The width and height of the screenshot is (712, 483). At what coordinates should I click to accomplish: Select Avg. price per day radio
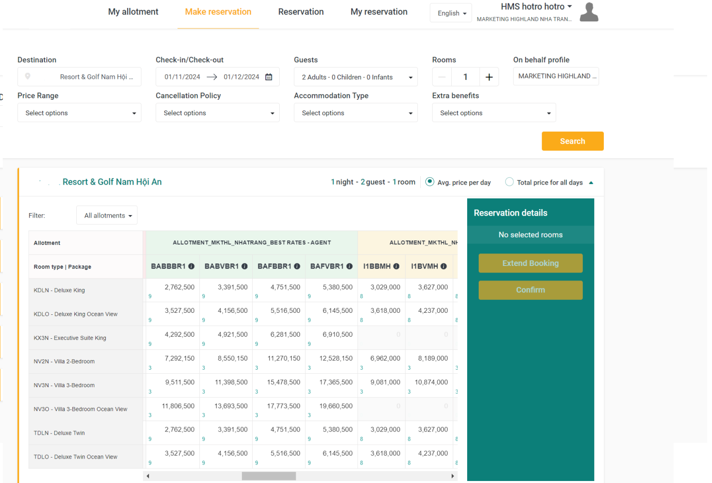[430, 182]
